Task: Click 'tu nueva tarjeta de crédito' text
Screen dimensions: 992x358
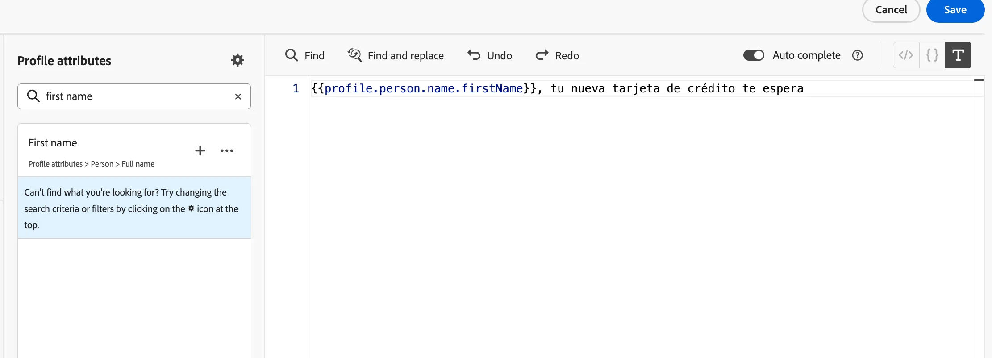Action: click(x=642, y=88)
